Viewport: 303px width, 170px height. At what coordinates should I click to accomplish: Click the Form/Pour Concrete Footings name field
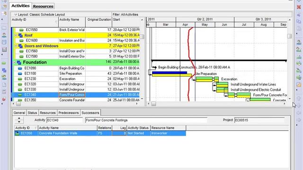[146, 120]
